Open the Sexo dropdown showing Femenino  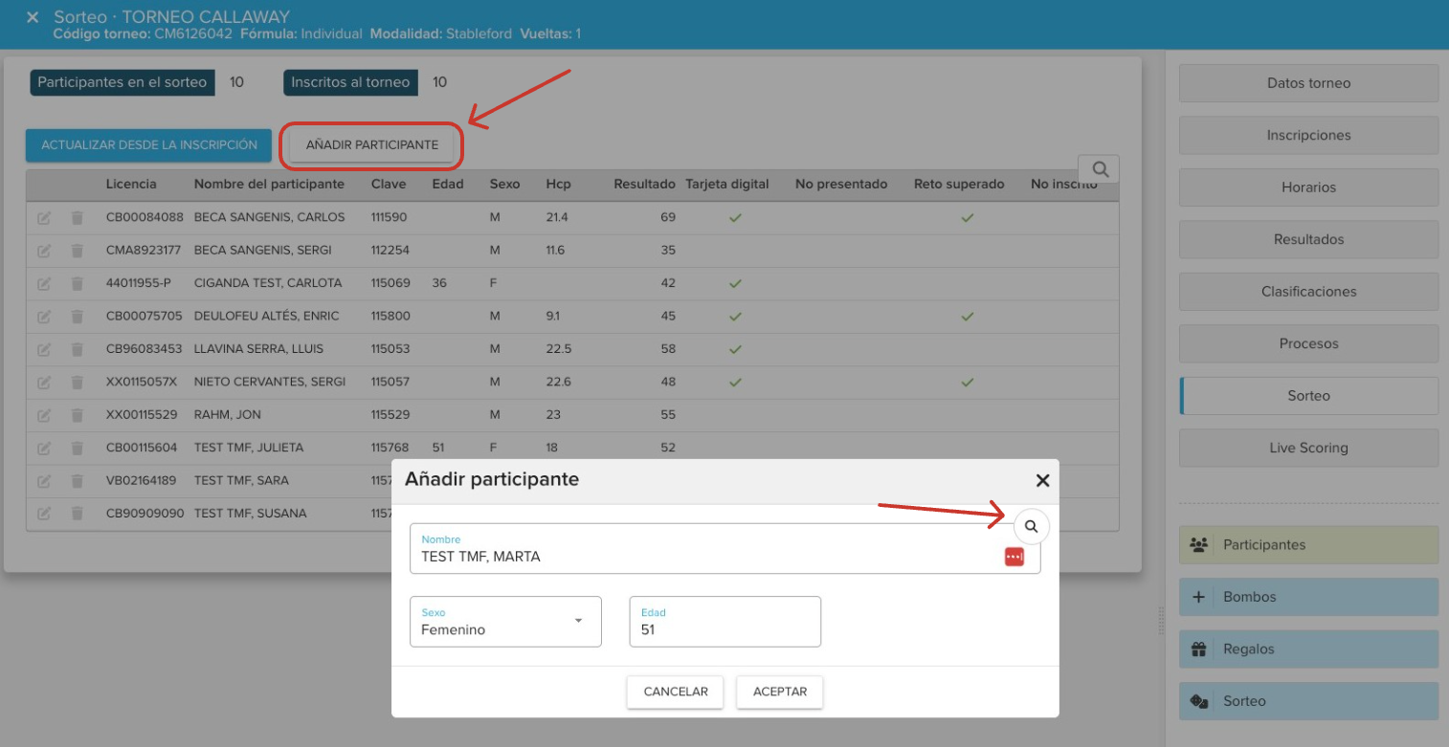[505, 622]
